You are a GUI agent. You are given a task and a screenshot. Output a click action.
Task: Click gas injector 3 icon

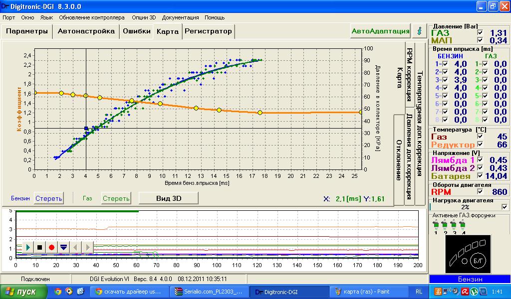click(x=454, y=227)
